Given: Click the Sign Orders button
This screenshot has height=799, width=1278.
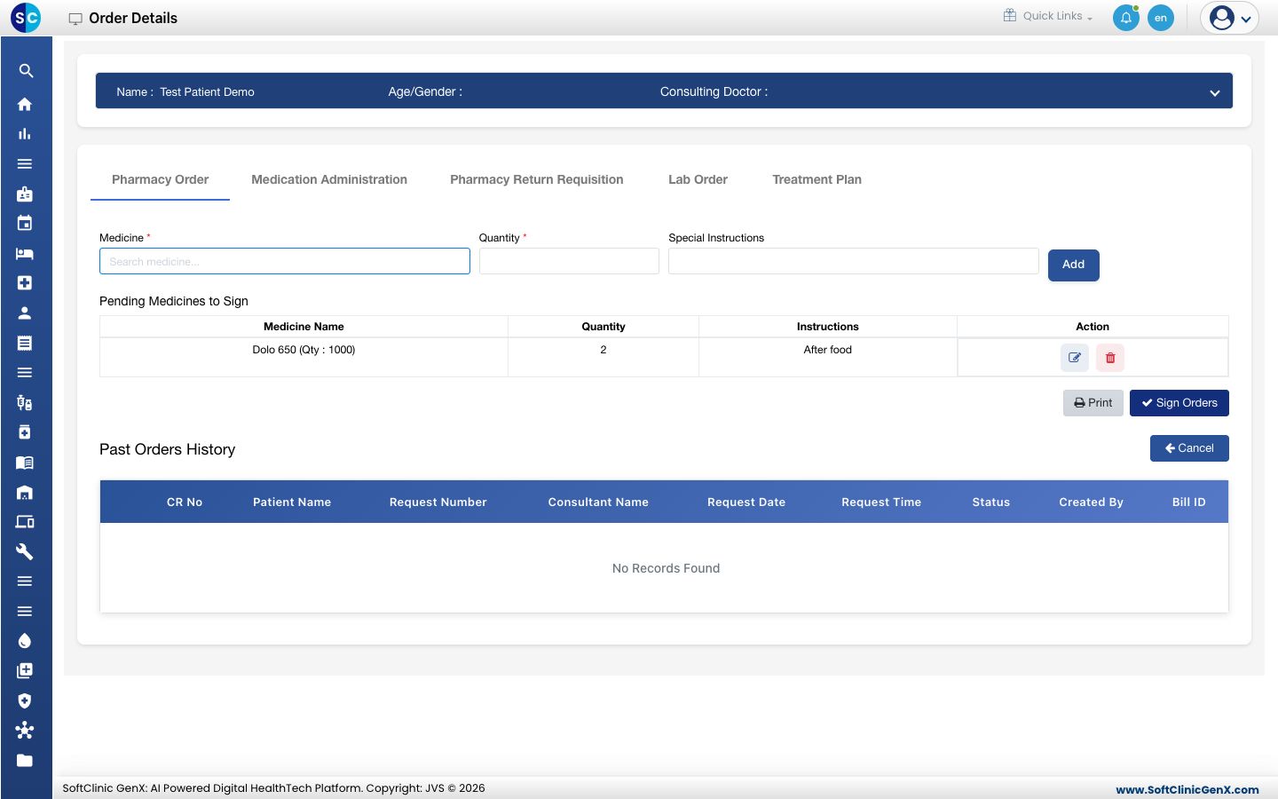Looking at the screenshot, I should pyautogui.click(x=1179, y=403).
